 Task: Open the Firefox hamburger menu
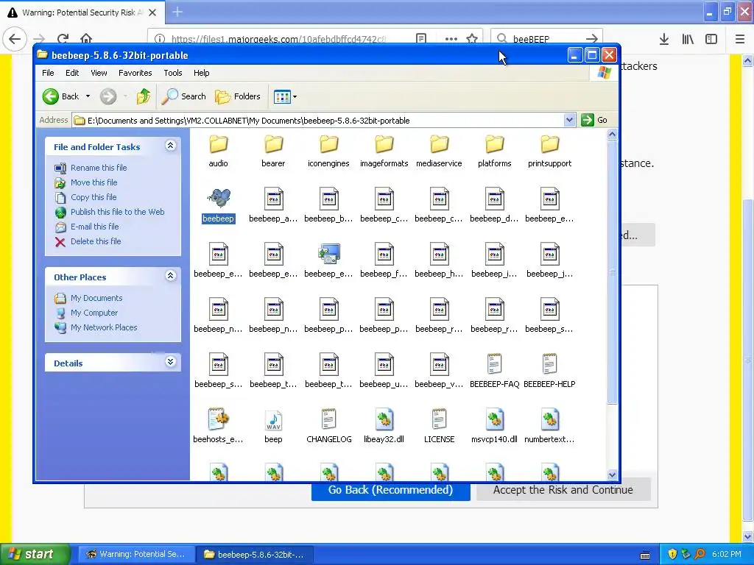[740, 39]
